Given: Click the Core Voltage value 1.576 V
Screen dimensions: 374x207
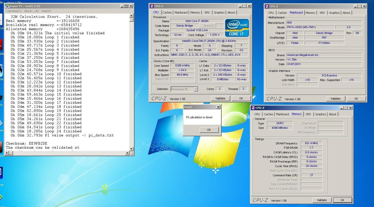Looking at the screenshot, I should [x=215, y=35].
